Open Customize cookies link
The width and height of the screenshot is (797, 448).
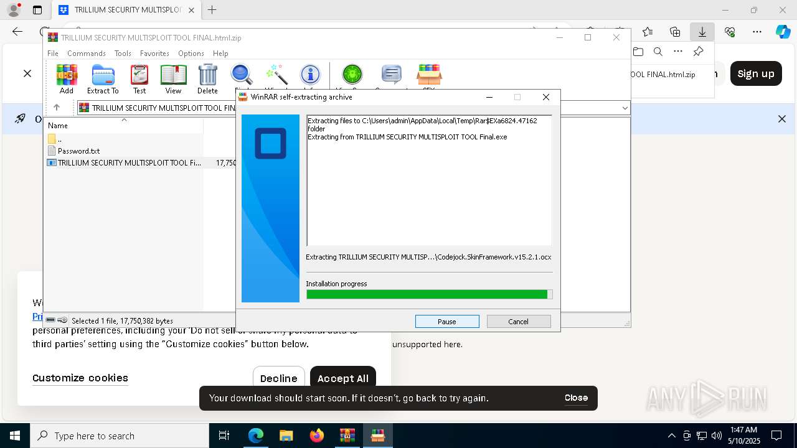click(x=80, y=378)
